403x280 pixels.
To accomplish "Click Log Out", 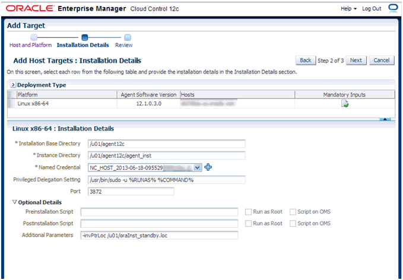I will [x=372, y=9].
